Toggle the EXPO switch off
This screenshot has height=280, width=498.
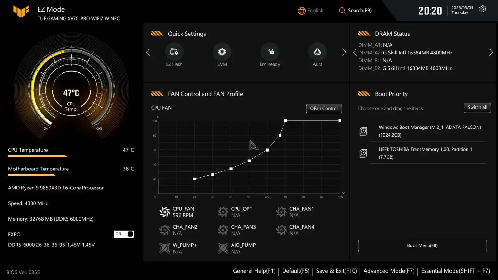pyautogui.click(x=124, y=234)
